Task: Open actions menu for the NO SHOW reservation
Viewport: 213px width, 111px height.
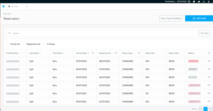Action: pos(209,77)
